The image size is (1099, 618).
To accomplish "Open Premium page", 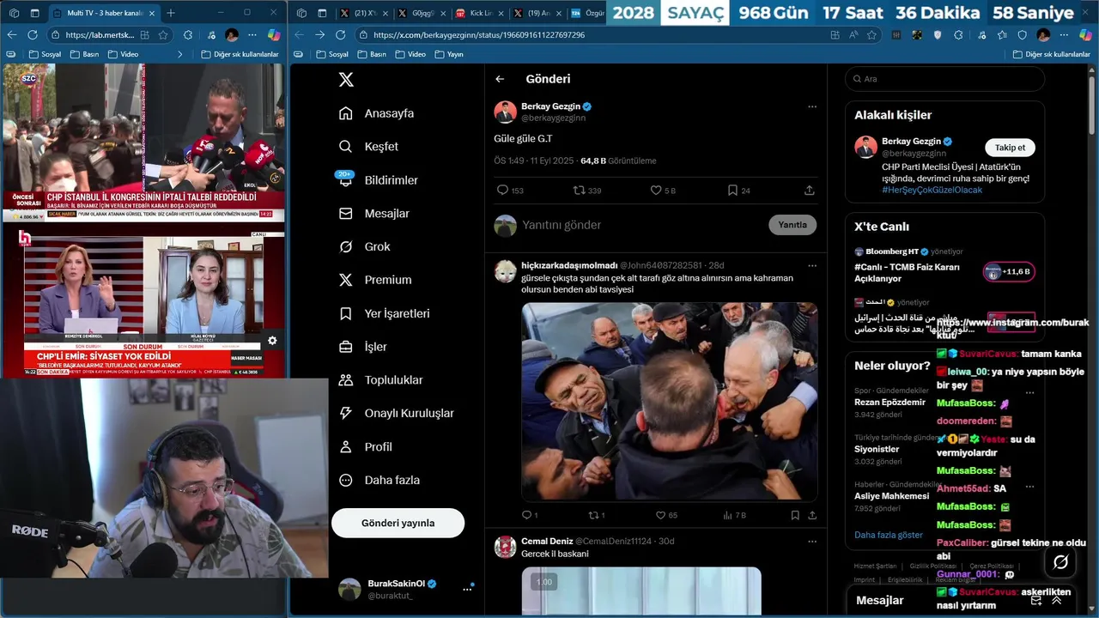I will click(375, 280).
